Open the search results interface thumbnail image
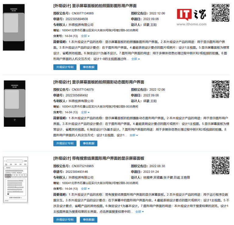 coord(15,180)
